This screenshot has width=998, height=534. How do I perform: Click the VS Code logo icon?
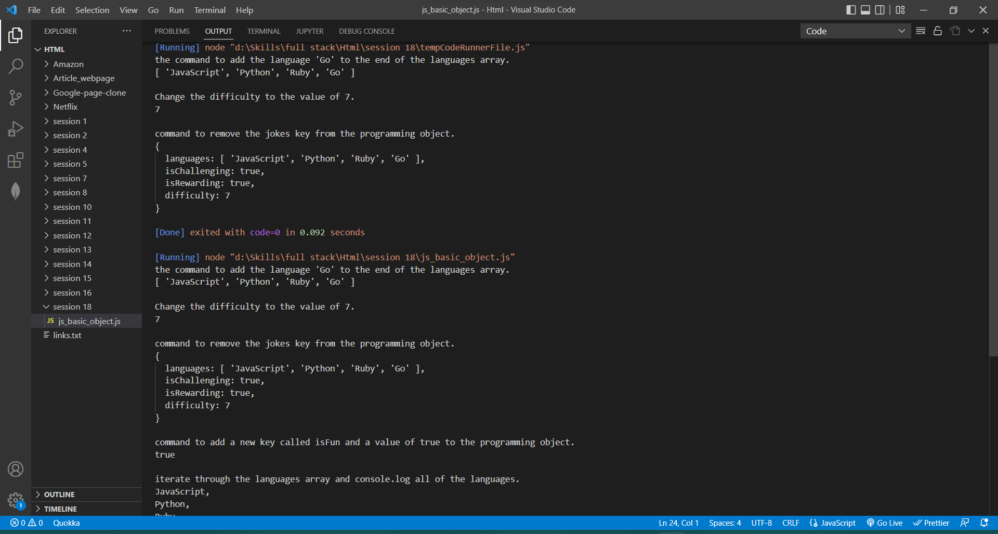coord(11,10)
